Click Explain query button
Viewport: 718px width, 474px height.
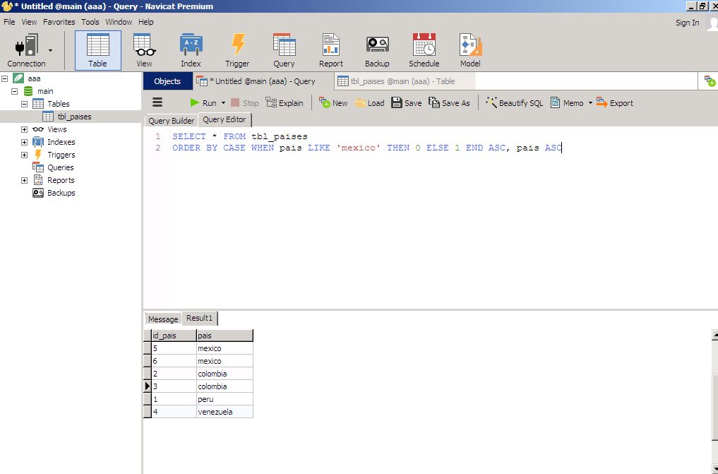(285, 103)
